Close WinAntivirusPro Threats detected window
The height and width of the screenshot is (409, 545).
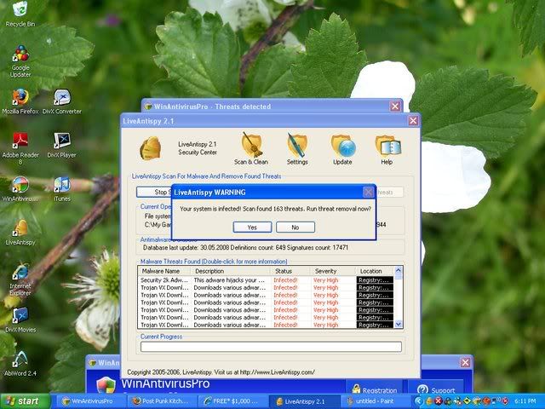point(395,106)
